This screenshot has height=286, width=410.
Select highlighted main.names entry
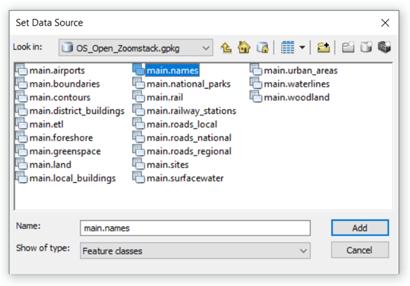point(172,70)
